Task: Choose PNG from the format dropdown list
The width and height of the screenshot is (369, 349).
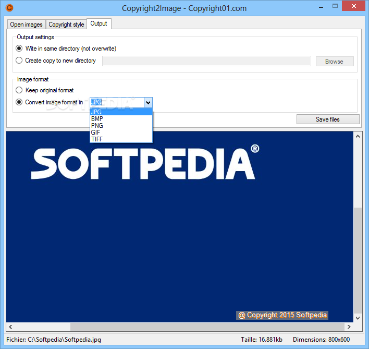Action: point(121,126)
